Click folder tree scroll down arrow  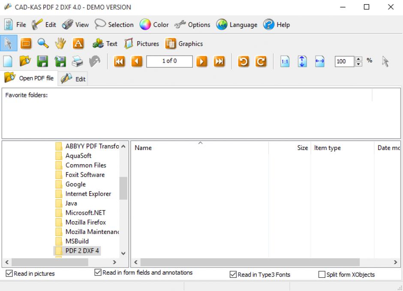coord(123,253)
